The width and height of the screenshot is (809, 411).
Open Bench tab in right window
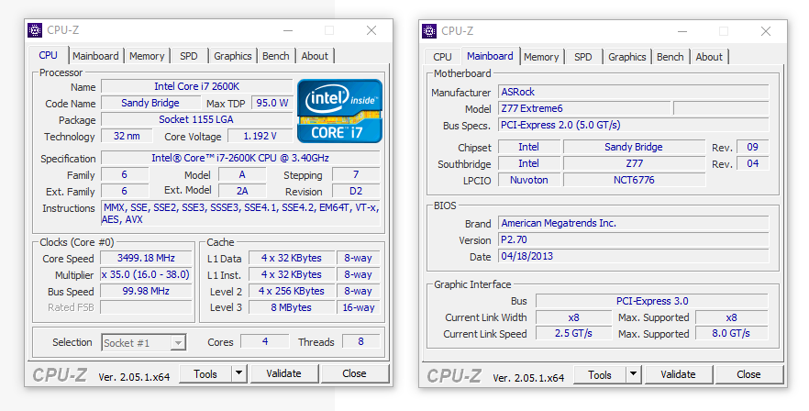pos(670,57)
